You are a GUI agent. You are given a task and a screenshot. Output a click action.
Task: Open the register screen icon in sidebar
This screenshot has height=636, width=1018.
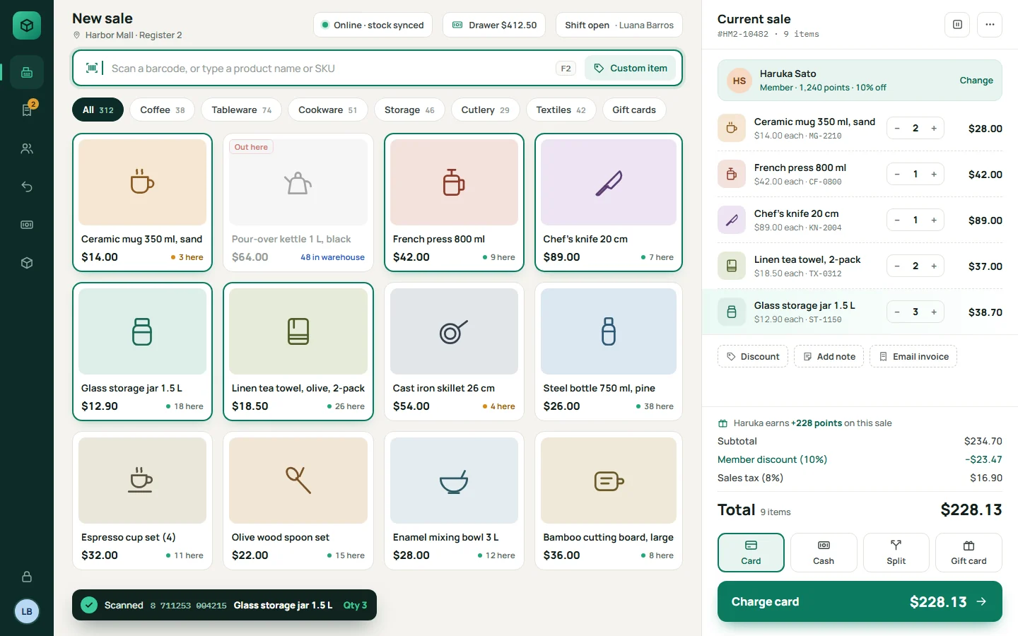click(x=27, y=72)
